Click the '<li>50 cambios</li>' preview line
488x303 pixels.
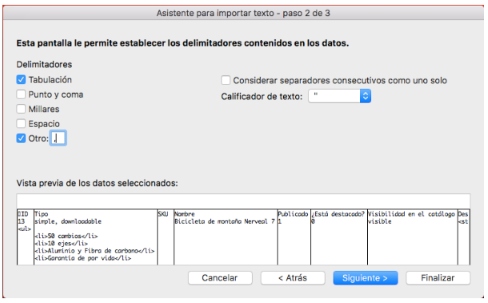66,236
